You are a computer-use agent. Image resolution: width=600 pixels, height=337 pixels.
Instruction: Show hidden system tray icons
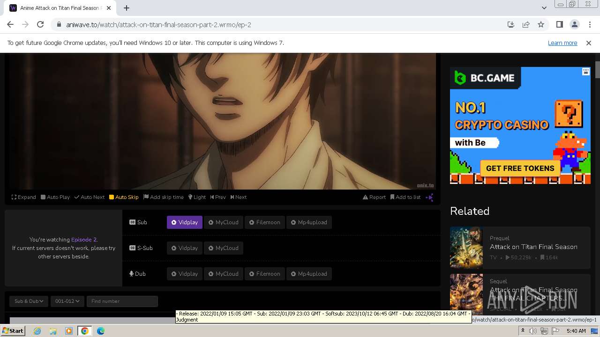[523, 331]
